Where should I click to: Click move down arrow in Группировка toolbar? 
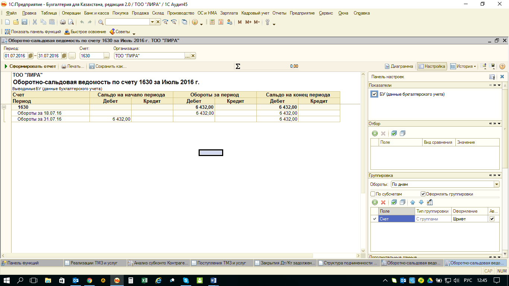(421, 203)
